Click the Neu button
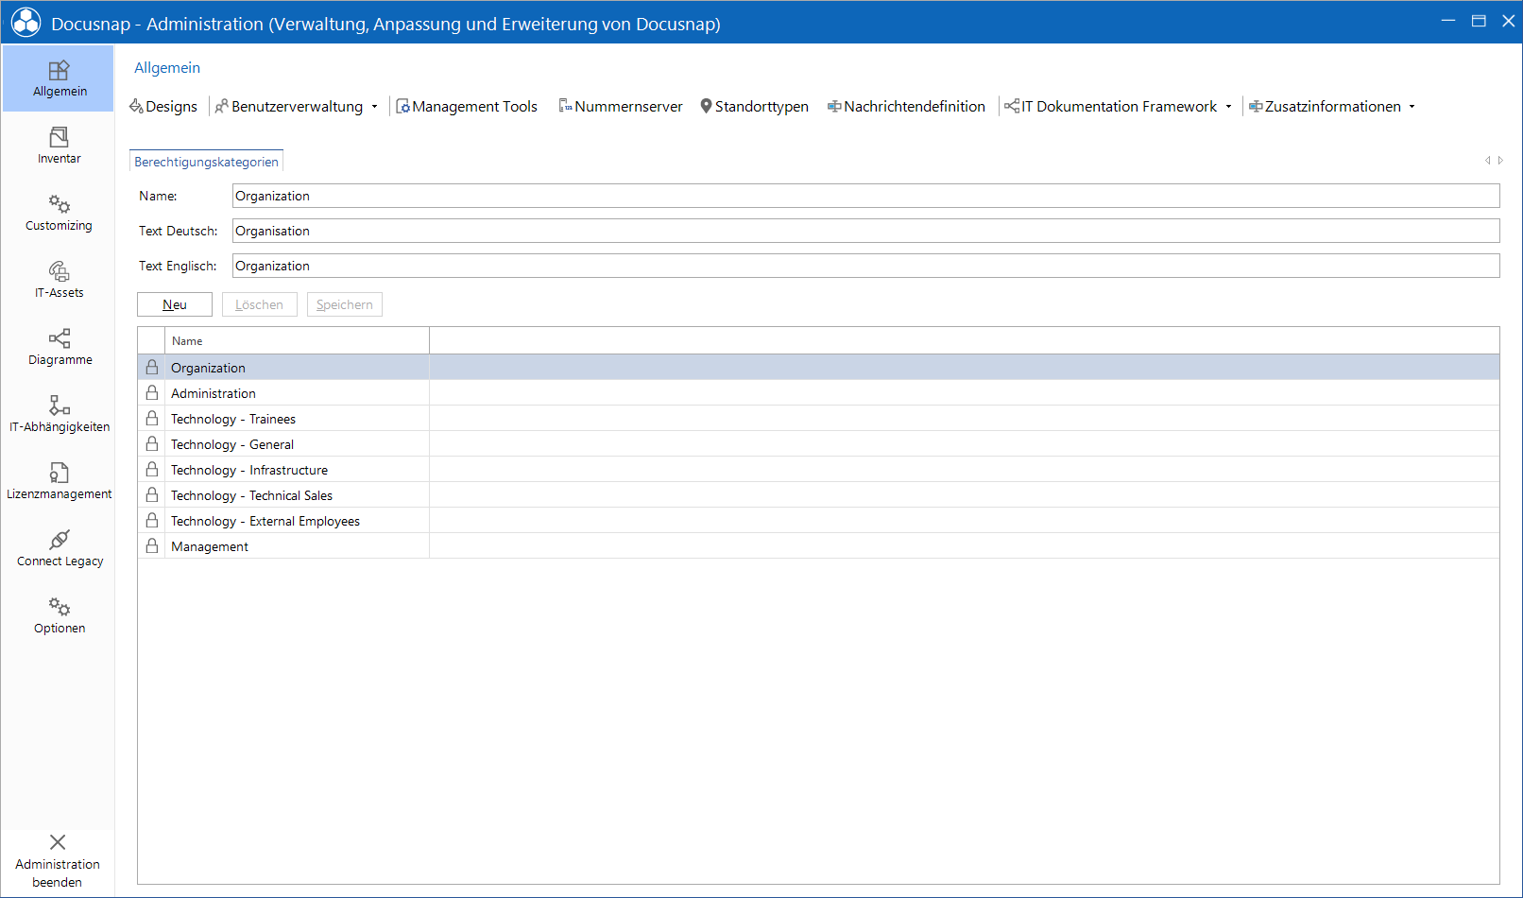1523x898 pixels. pos(175,304)
